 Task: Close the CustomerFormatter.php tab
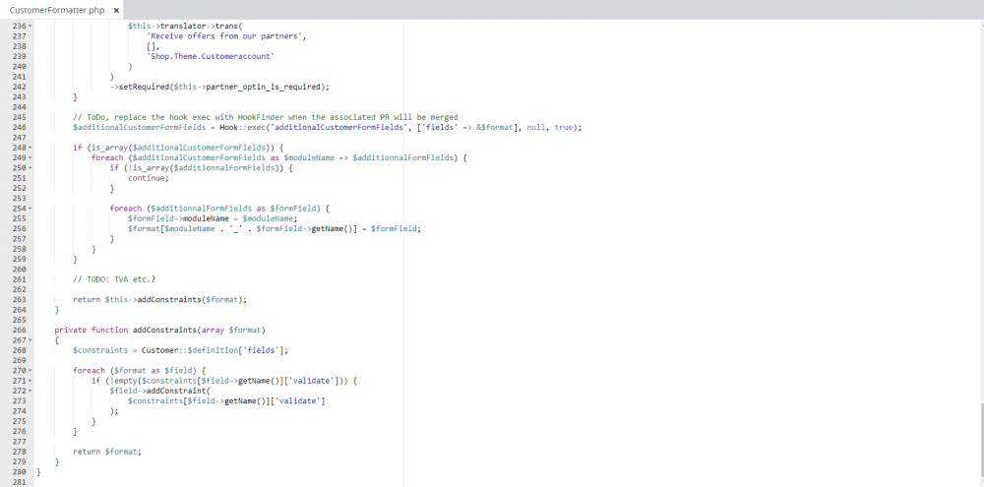[x=116, y=10]
